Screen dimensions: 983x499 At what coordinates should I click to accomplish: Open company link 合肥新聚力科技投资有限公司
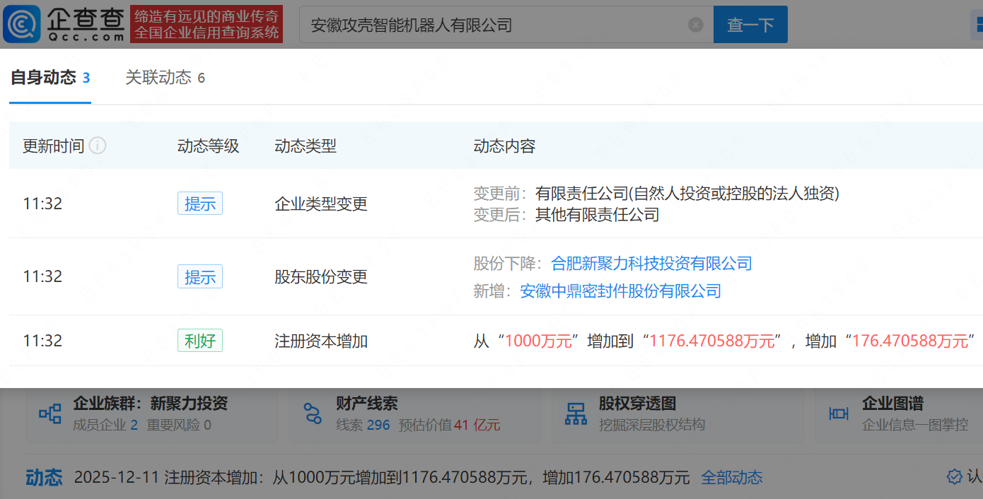pos(652,263)
